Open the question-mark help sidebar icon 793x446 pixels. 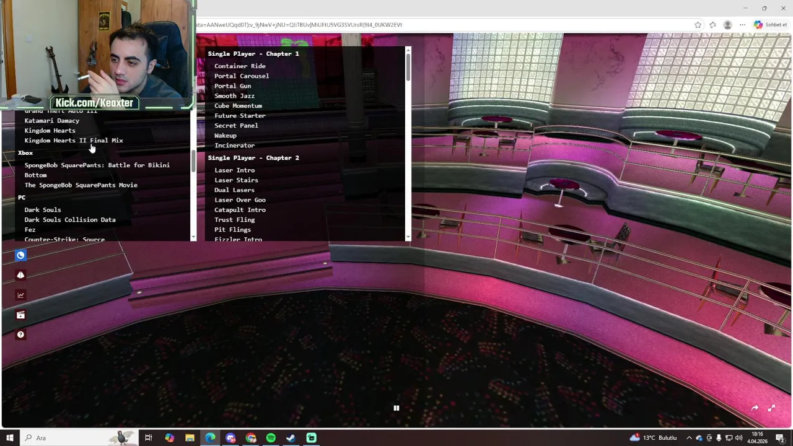point(20,334)
